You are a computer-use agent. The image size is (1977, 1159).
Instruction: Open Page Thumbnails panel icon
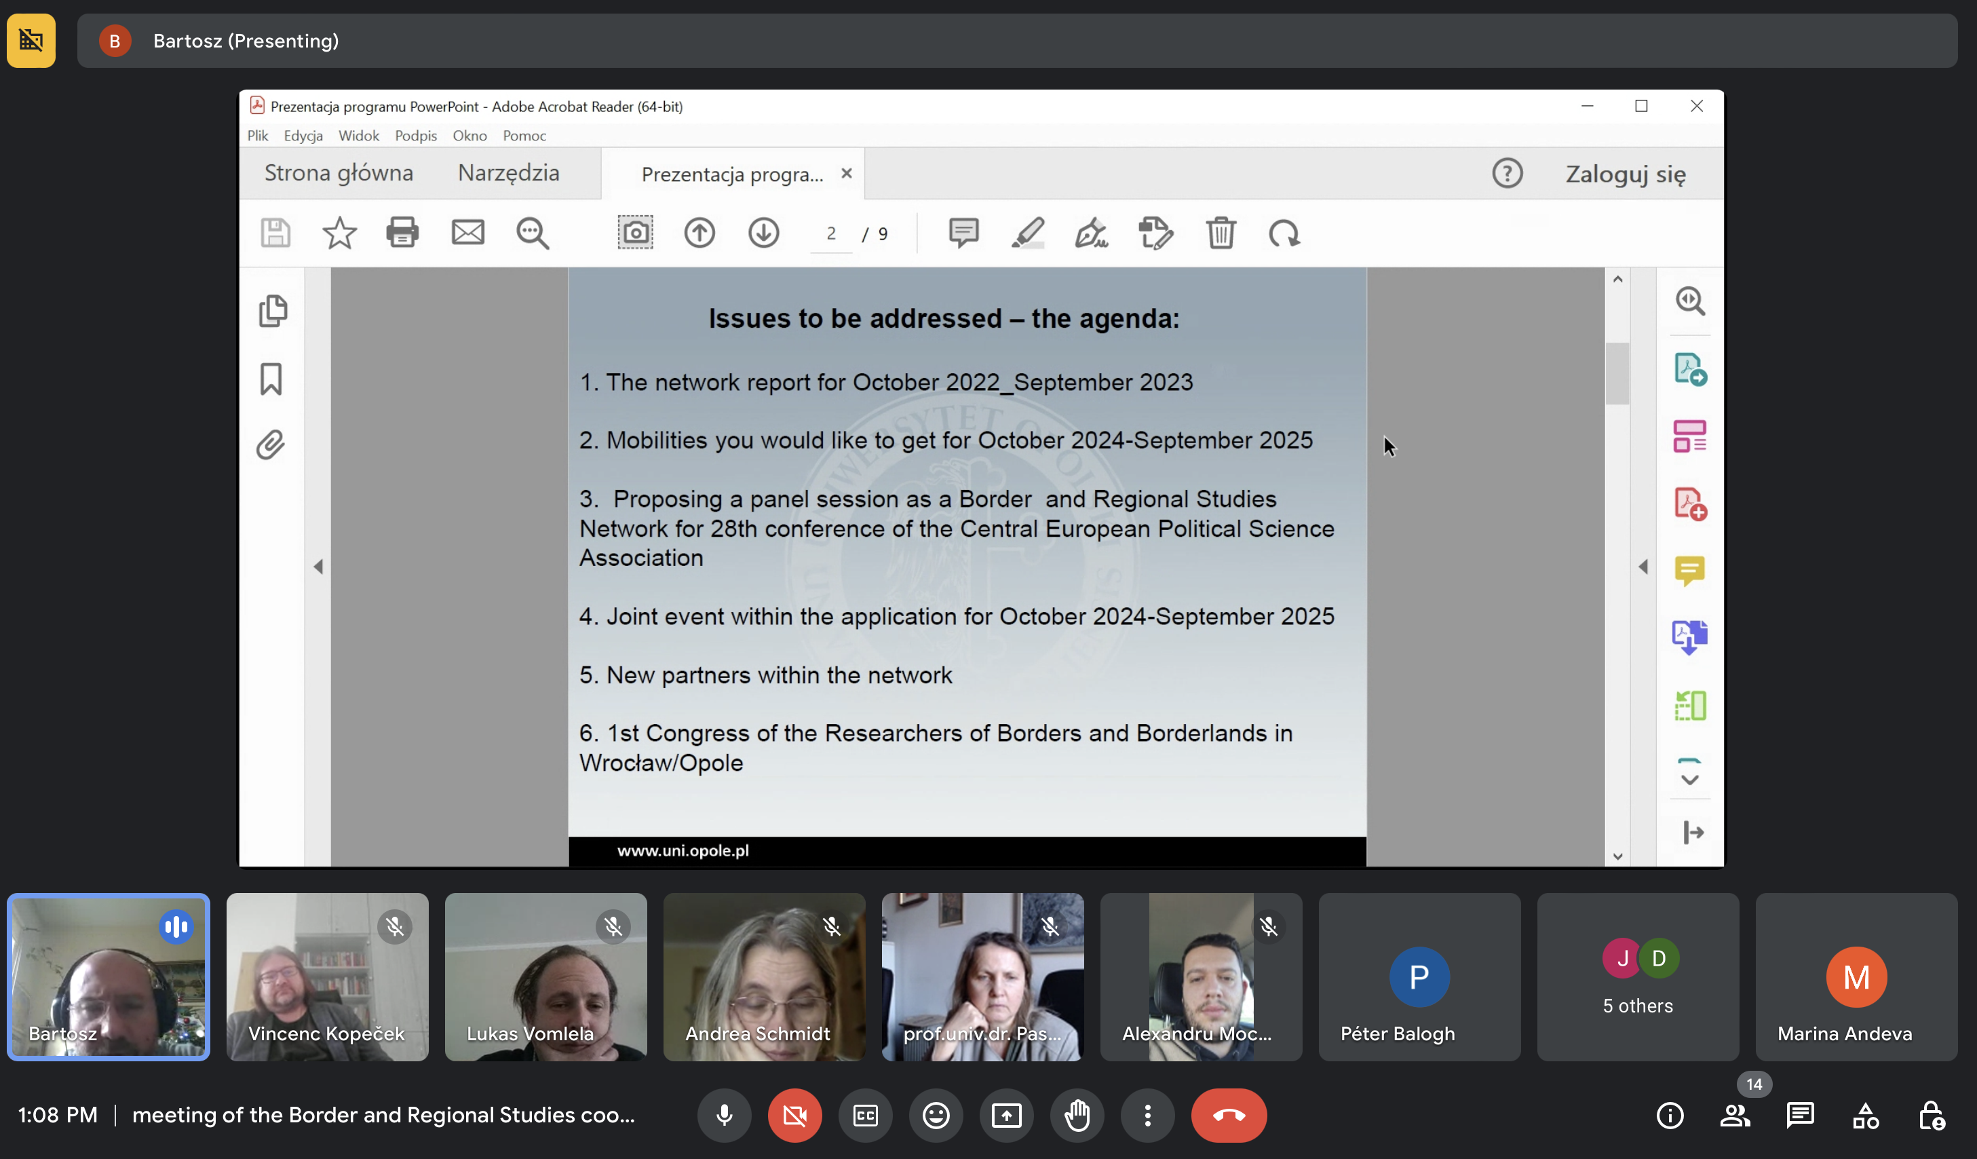point(272,311)
